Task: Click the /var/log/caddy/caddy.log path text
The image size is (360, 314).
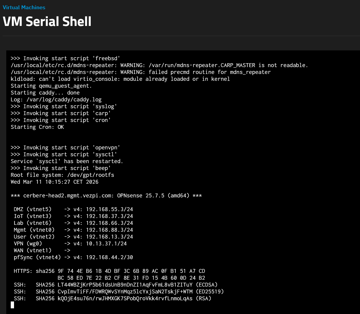Action: pos(64,100)
